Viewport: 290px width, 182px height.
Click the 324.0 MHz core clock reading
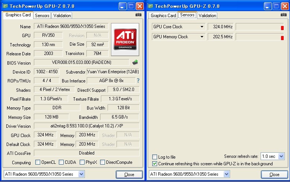tap(221, 27)
